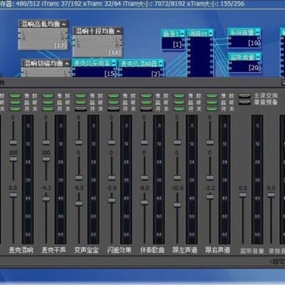Screen dimensions: 285x285
Task: Select the 调音台 module title
Action: pos(198,33)
